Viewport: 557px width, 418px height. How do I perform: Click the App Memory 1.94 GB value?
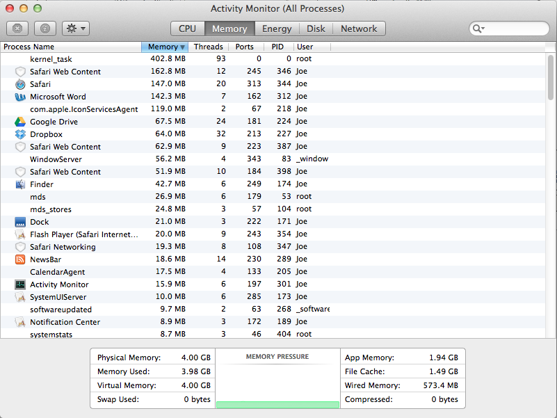pyautogui.click(x=444, y=357)
